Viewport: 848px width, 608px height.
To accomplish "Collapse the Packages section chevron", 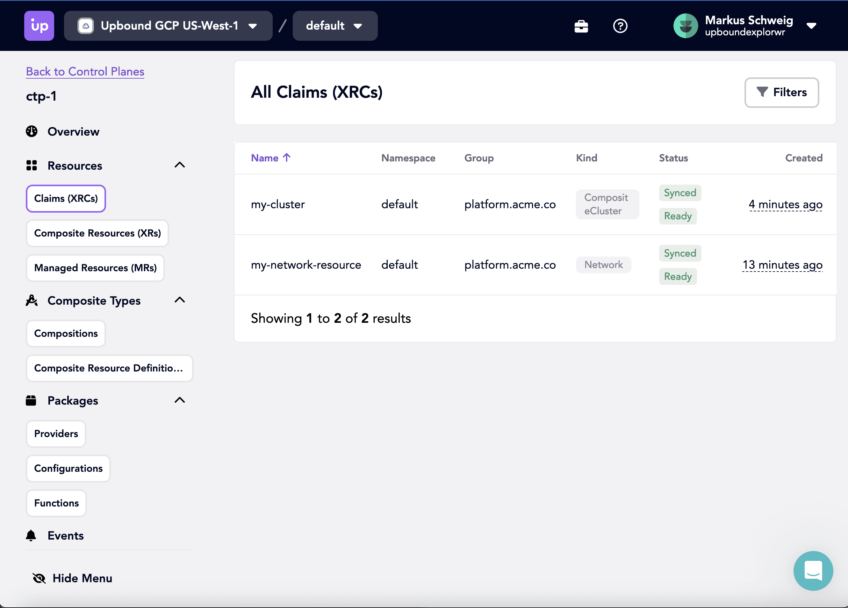I will 180,400.
